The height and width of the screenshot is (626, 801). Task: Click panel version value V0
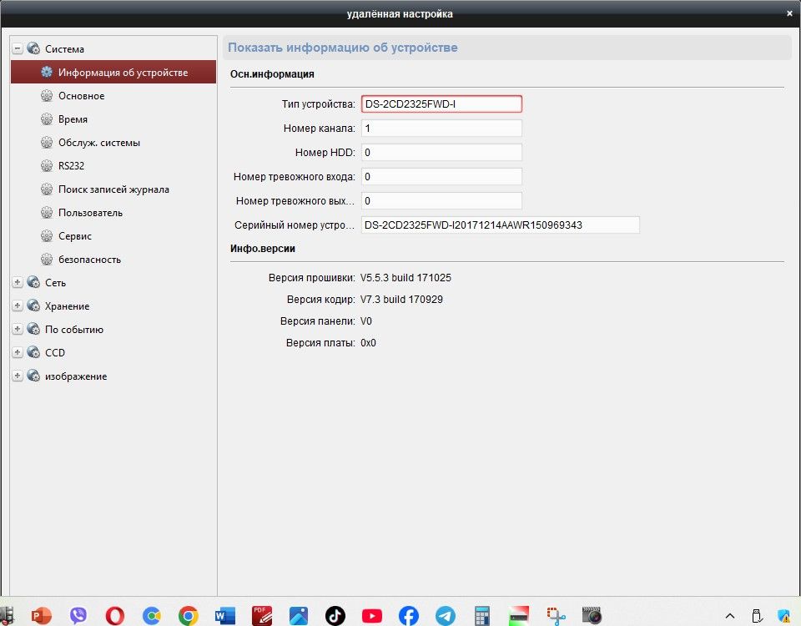click(365, 321)
